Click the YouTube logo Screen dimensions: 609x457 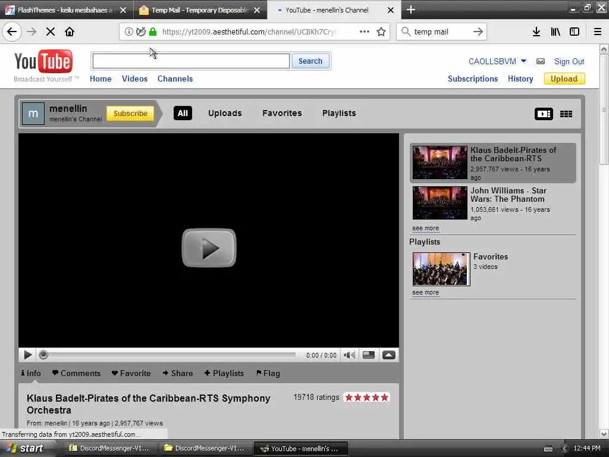[43, 61]
